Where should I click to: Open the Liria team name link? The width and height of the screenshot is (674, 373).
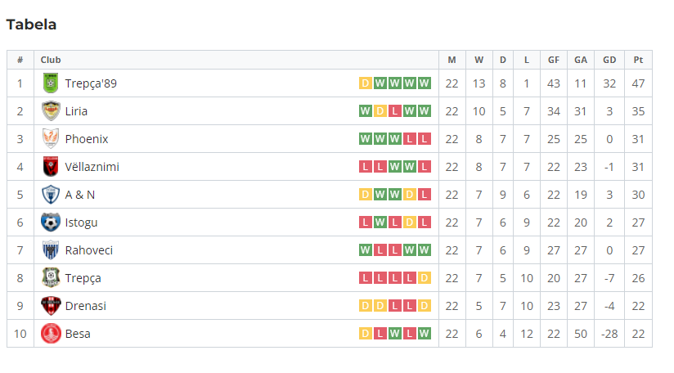(76, 111)
